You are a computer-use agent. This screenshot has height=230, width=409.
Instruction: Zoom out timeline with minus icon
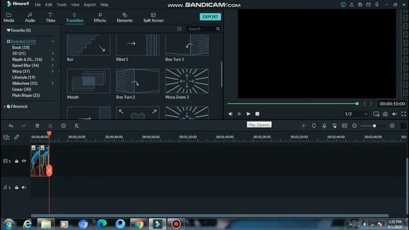pos(355,126)
